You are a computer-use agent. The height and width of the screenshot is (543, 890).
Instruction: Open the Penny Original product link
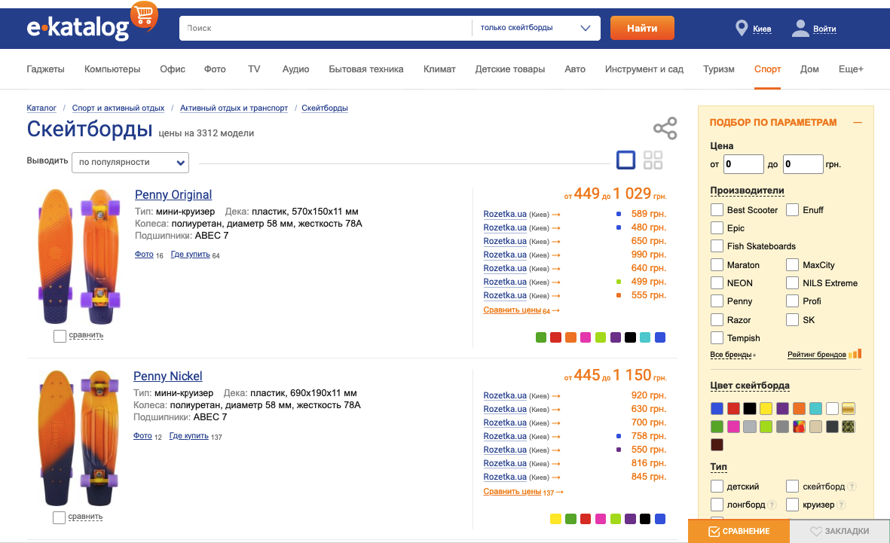point(173,194)
